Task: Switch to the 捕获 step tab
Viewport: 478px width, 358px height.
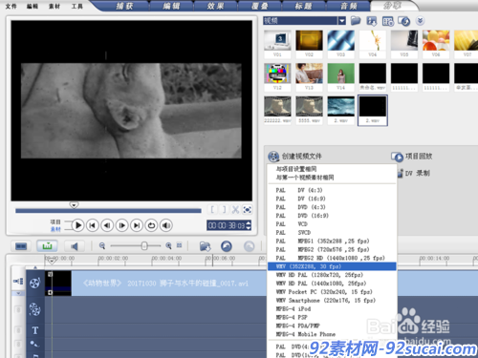Action: pyautogui.click(x=124, y=6)
